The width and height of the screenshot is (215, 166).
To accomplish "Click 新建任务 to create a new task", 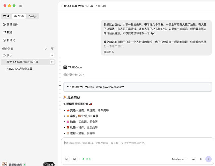I will 10,24.
